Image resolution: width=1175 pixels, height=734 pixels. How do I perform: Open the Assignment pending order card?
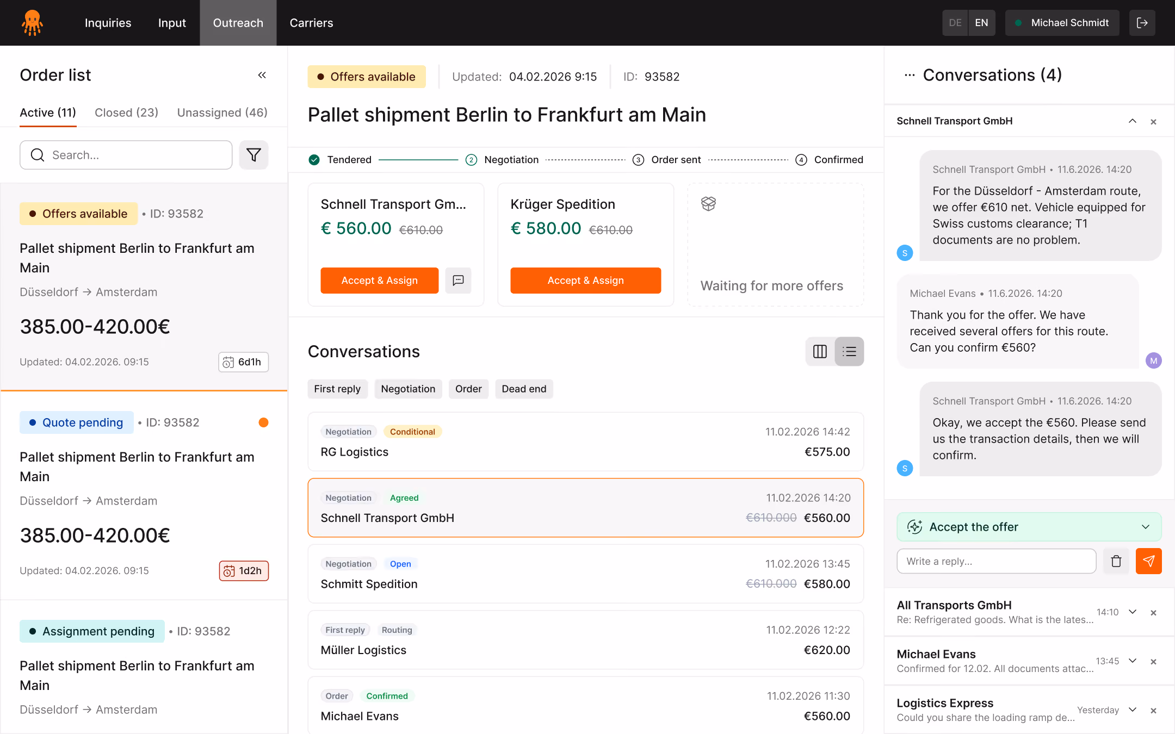click(144, 667)
